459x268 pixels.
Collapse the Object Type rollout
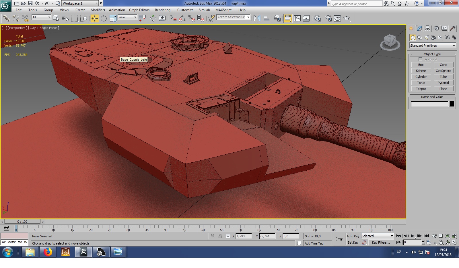[x=432, y=54]
